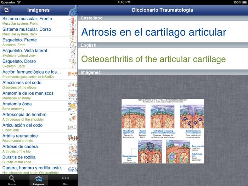Viewport: 248px width, 186px height.
Task: Tap thumbnail for Sistema muscular. Frente
Action: [x=73, y=21]
